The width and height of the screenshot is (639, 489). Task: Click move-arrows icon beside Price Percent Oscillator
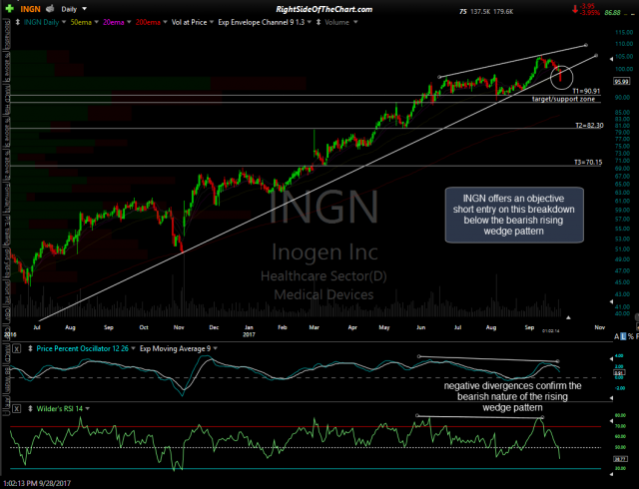30,349
